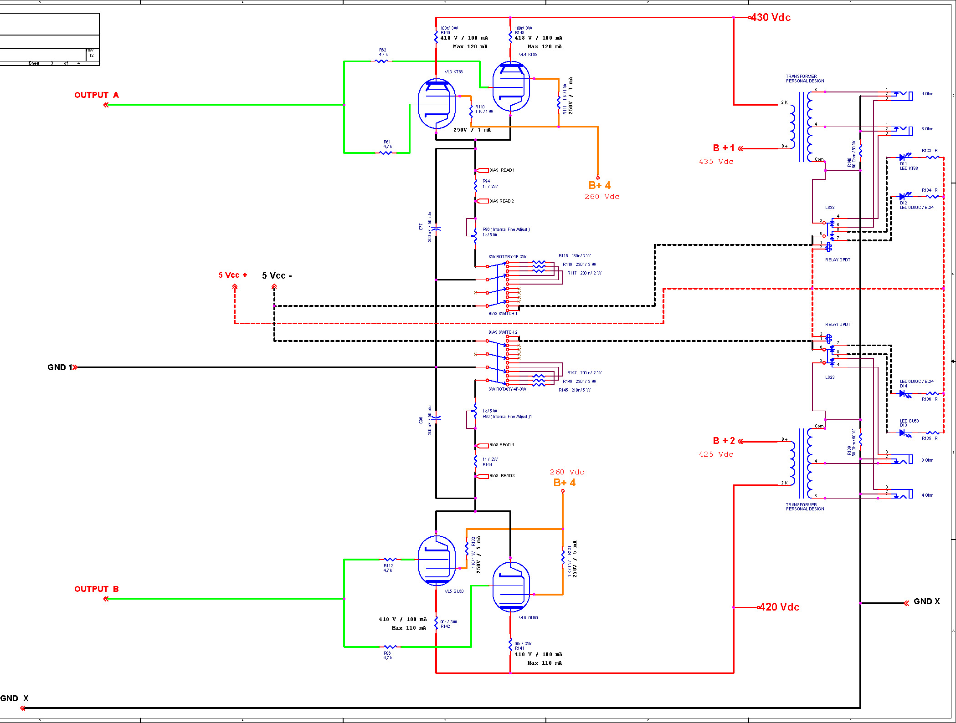Image resolution: width=956 pixels, height=723 pixels.
Task: Select the OUTPUT A port label
Action: click(96, 95)
